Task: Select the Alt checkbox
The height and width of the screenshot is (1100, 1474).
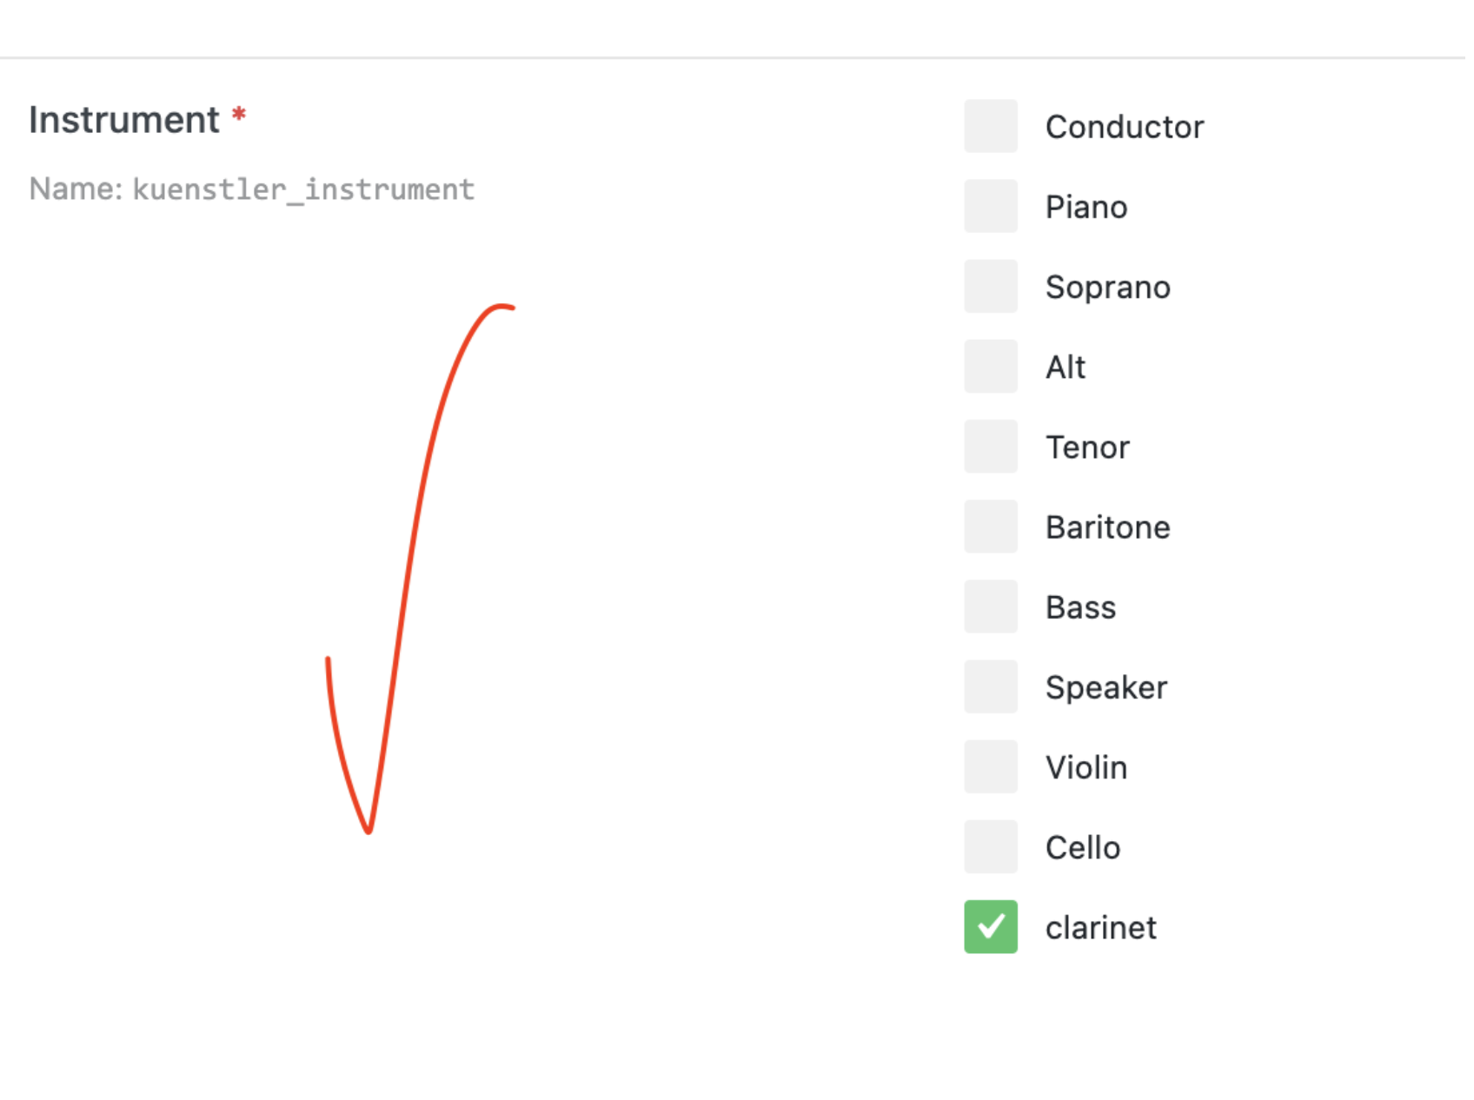Action: click(990, 366)
